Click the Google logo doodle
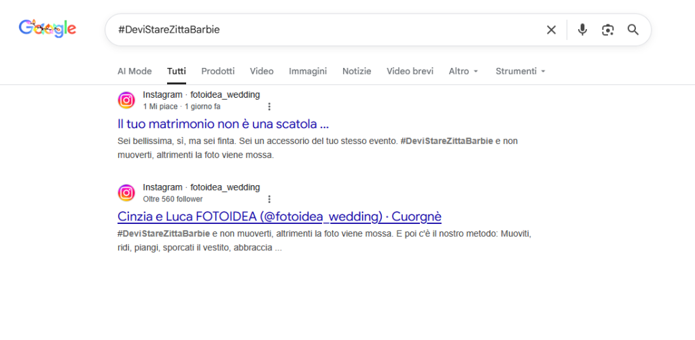 (48, 29)
